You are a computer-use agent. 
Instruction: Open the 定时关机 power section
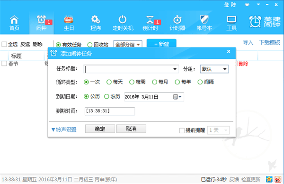[123, 23]
